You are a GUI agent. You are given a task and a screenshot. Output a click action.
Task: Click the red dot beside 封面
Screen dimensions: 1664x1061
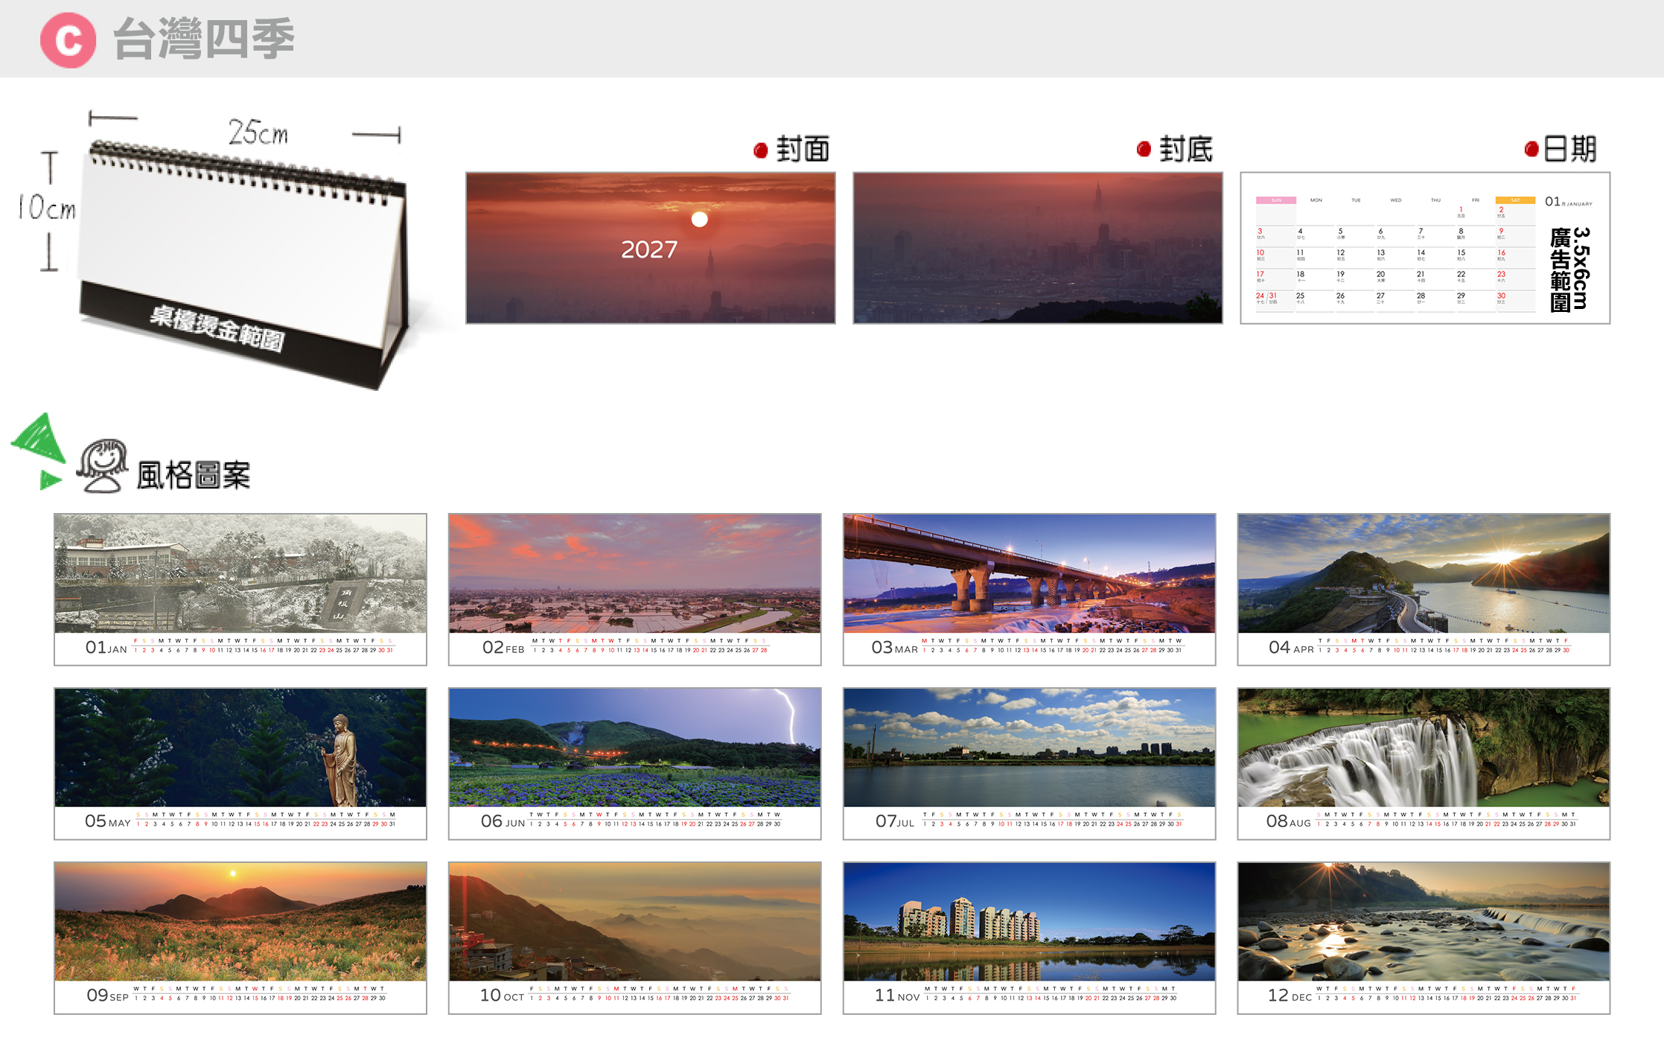click(760, 150)
